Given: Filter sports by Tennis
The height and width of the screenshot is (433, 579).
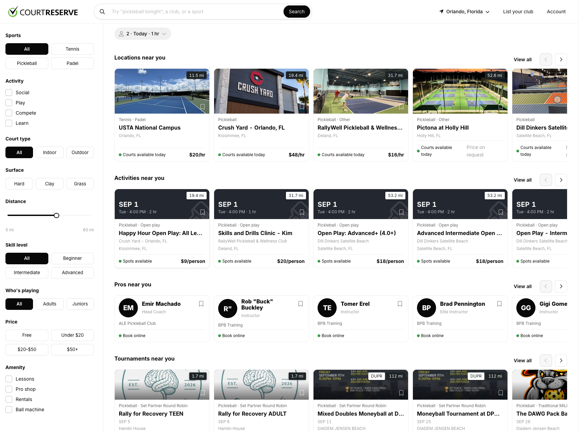Looking at the screenshot, I should [x=73, y=49].
